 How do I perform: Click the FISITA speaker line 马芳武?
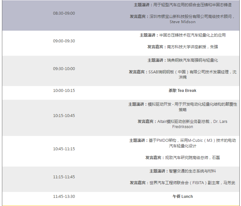tap(182, 183)
